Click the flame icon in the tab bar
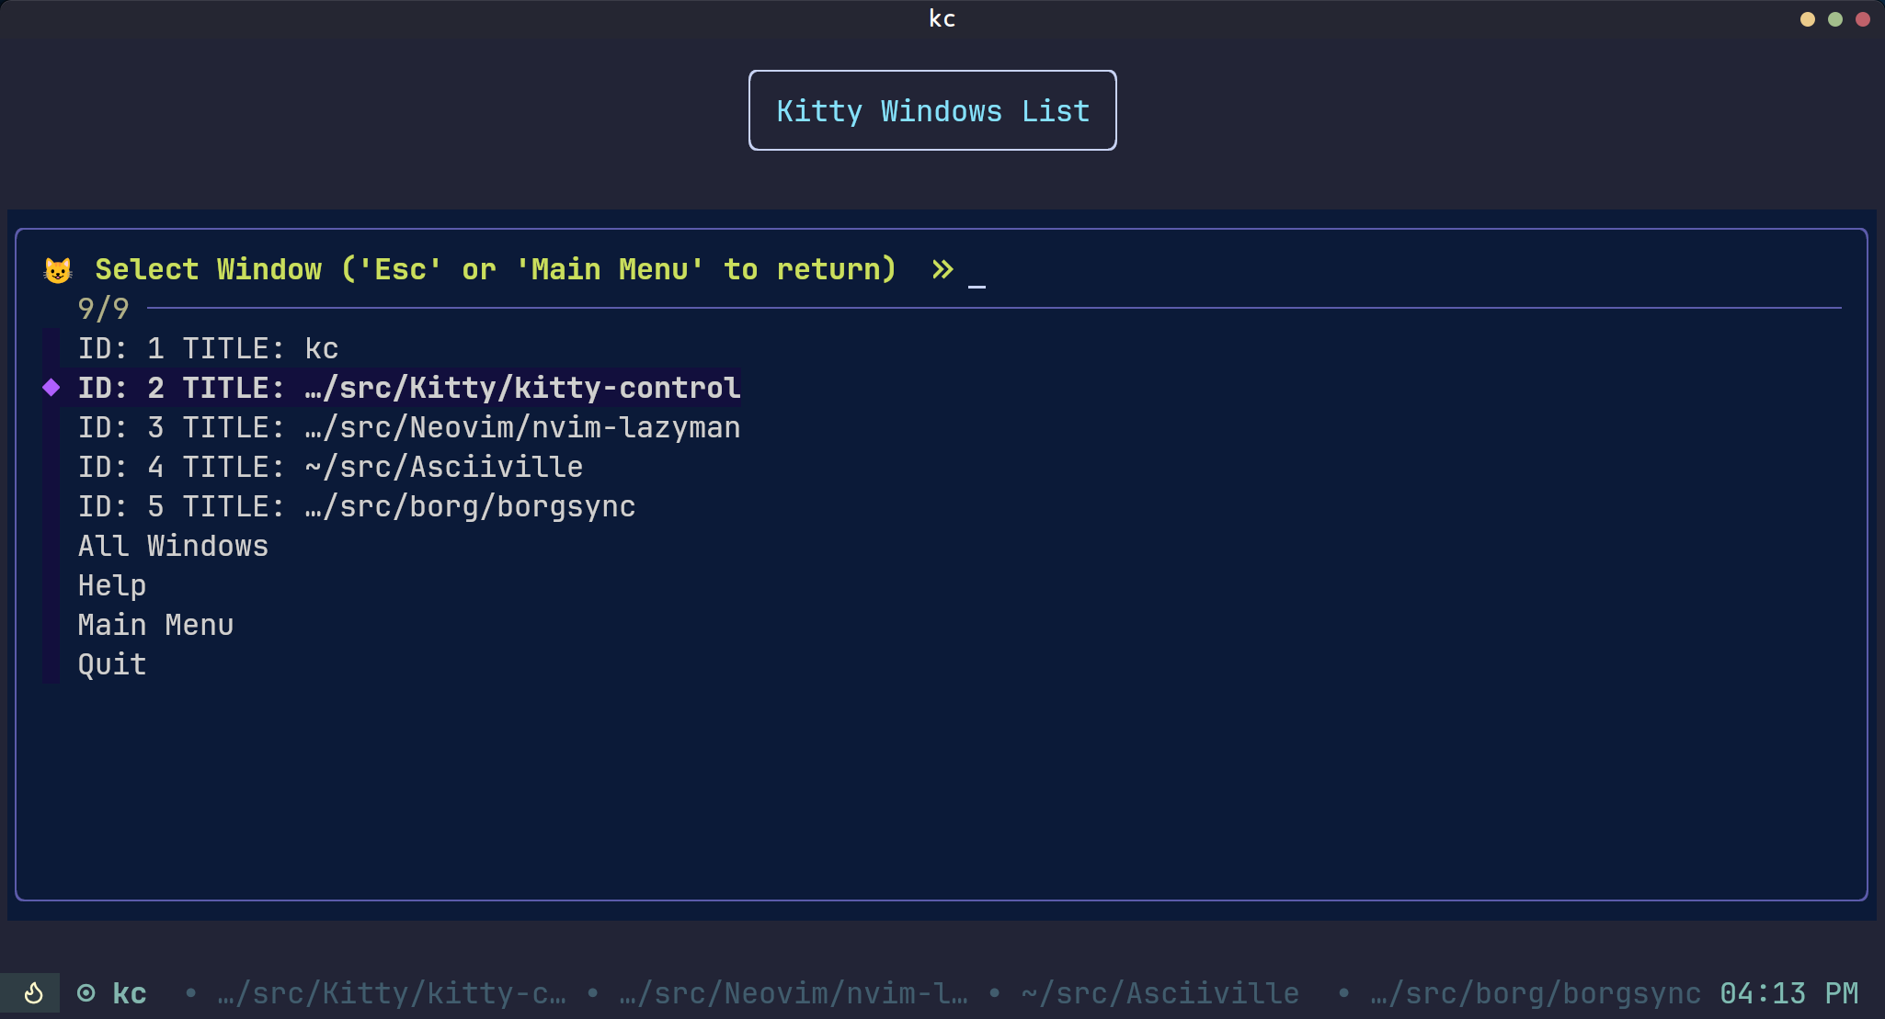Image resolution: width=1885 pixels, height=1019 pixels. (33, 993)
